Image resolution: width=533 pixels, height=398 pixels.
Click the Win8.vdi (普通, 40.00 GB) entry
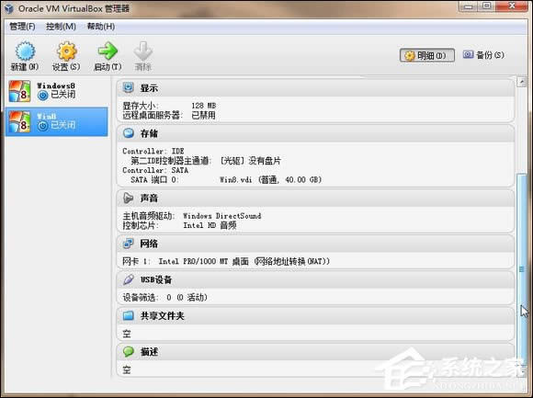270,180
